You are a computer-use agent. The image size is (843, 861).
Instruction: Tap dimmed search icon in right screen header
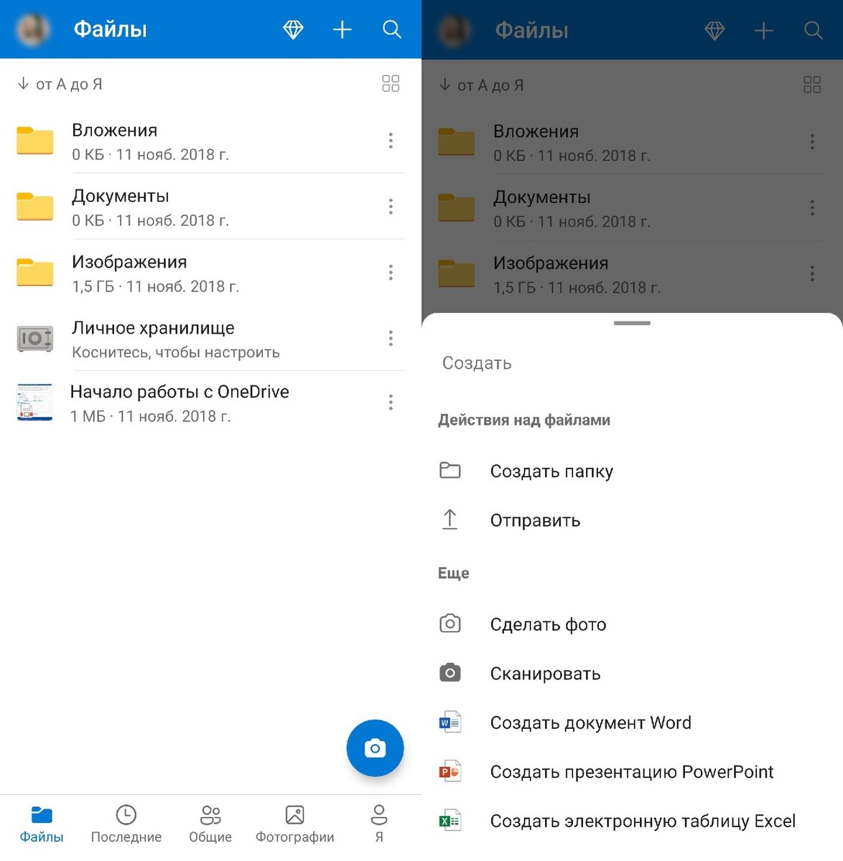coord(814,31)
